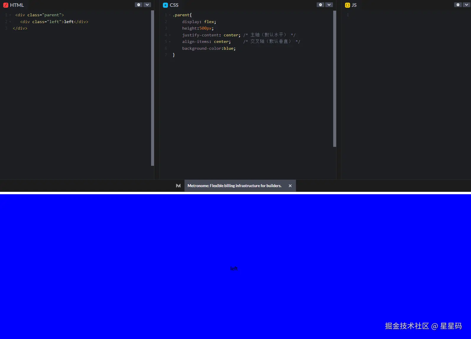Click 'background-color:blue;' CSS line
This screenshot has width=471, height=339.
(x=209, y=48)
